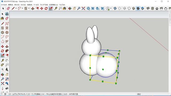Expand the account icon dropdown arrow

[x=111, y=8]
